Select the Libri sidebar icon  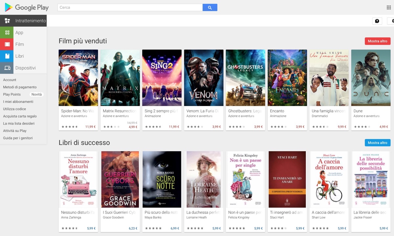coord(7,56)
